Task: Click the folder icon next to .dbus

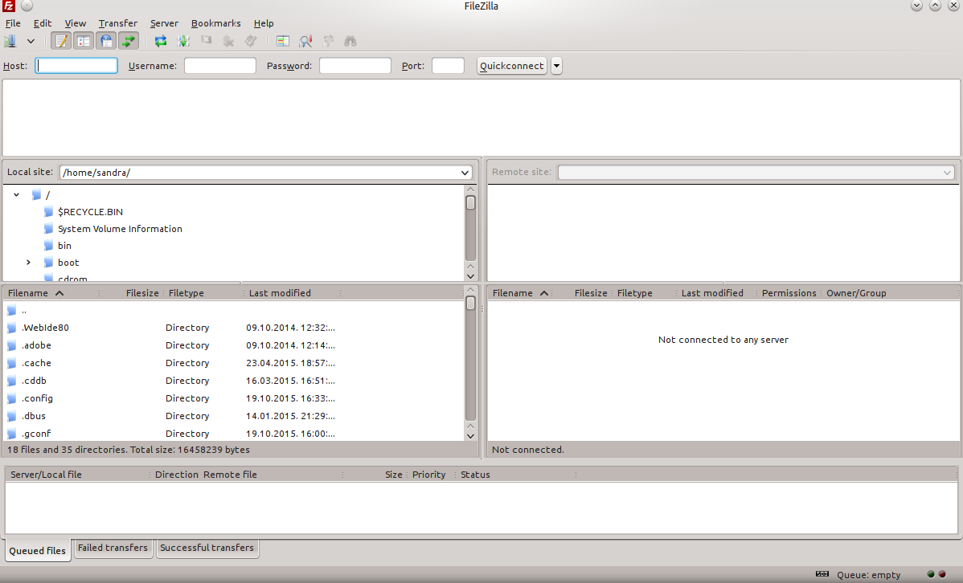Action: [x=12, y=416]
